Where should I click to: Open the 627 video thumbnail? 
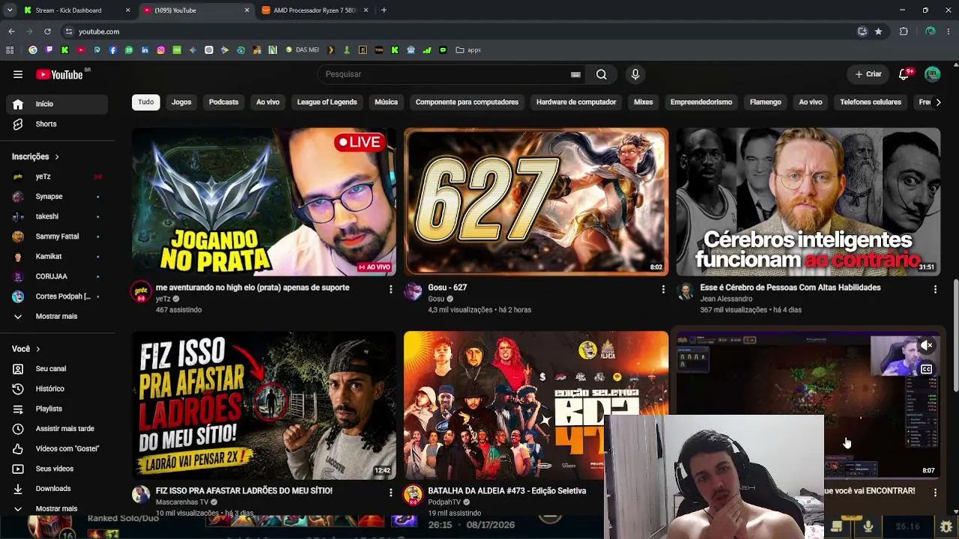pyautogui.click(x=536, y=202)
